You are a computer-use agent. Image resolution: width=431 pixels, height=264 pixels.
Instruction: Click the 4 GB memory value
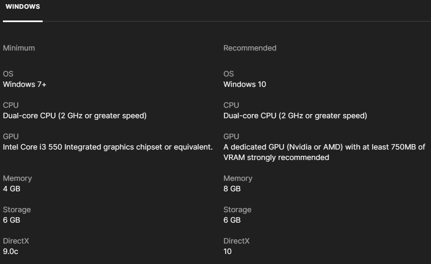12,189
